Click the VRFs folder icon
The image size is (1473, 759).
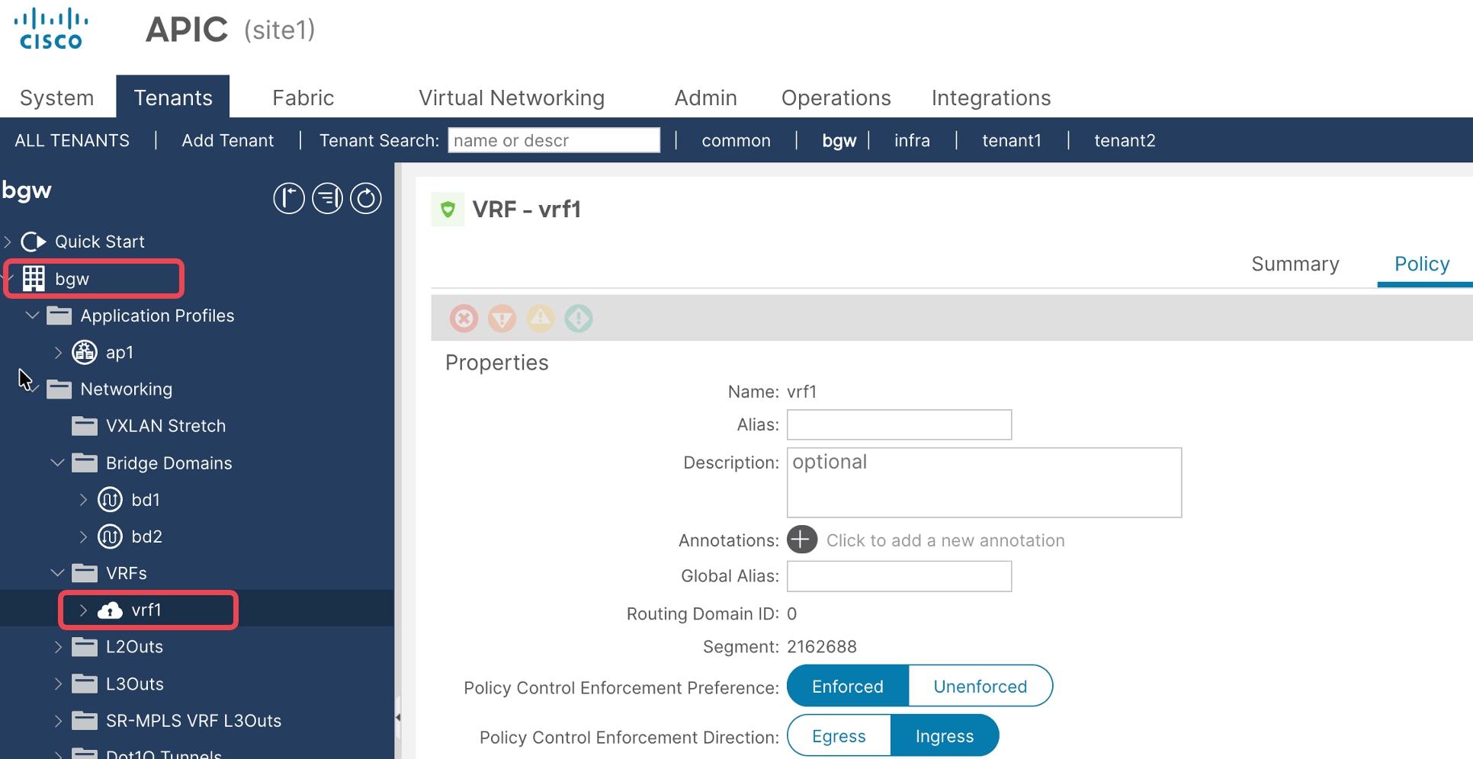(85, 573)
